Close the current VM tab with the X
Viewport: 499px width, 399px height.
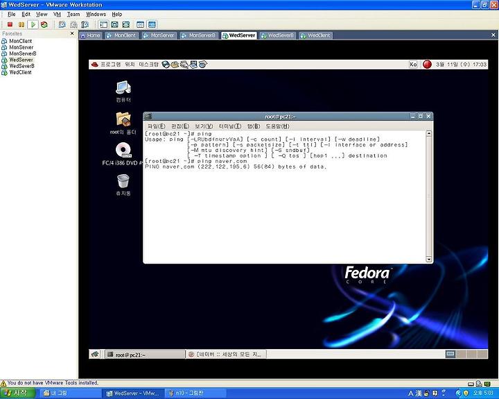pos(493,35)
